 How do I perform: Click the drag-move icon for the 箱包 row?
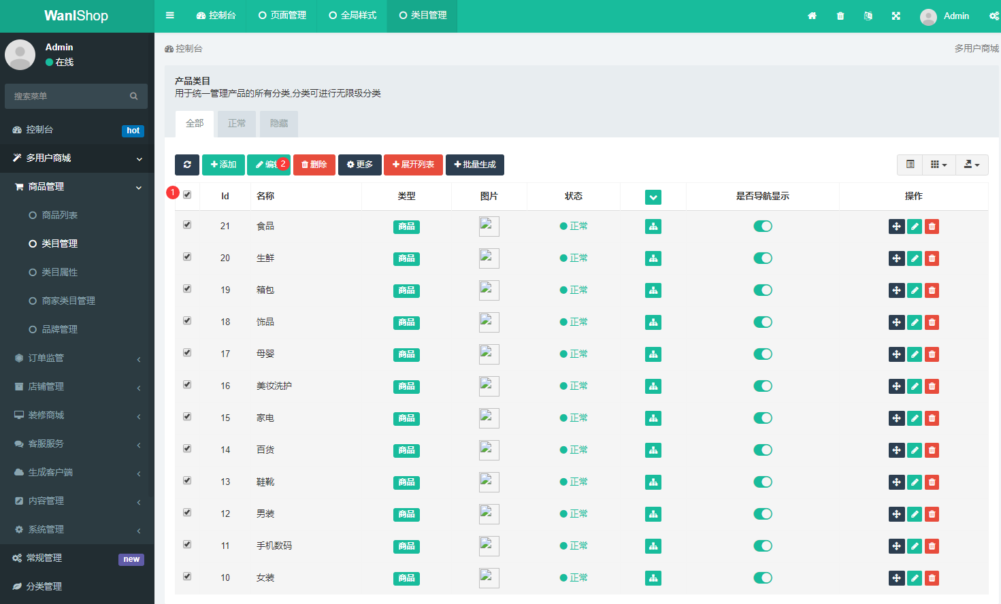pyautogui.click(x=896, y=290)
